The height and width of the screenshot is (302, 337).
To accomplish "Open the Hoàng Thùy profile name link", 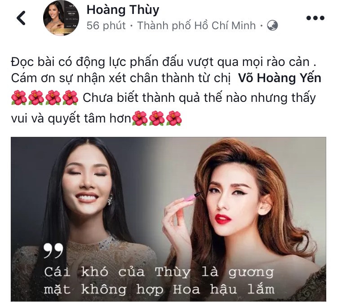I will [x=123, y=10].
